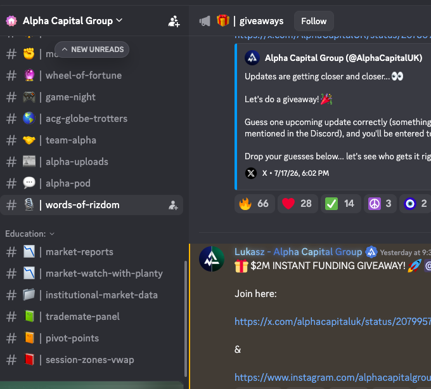Click the red book icon of session-zones-vwap

pos(29,359)
